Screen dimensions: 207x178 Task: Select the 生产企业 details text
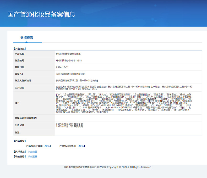point(124,88)
